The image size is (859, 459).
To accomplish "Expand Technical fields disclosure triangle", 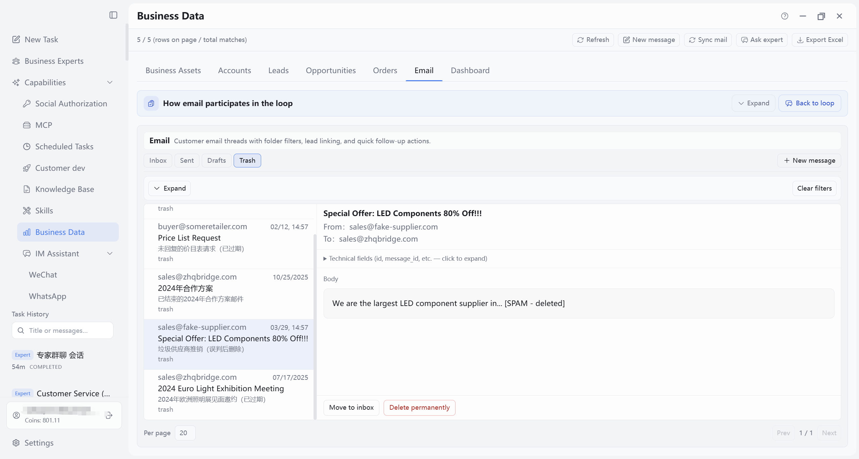I will (325, 259).
